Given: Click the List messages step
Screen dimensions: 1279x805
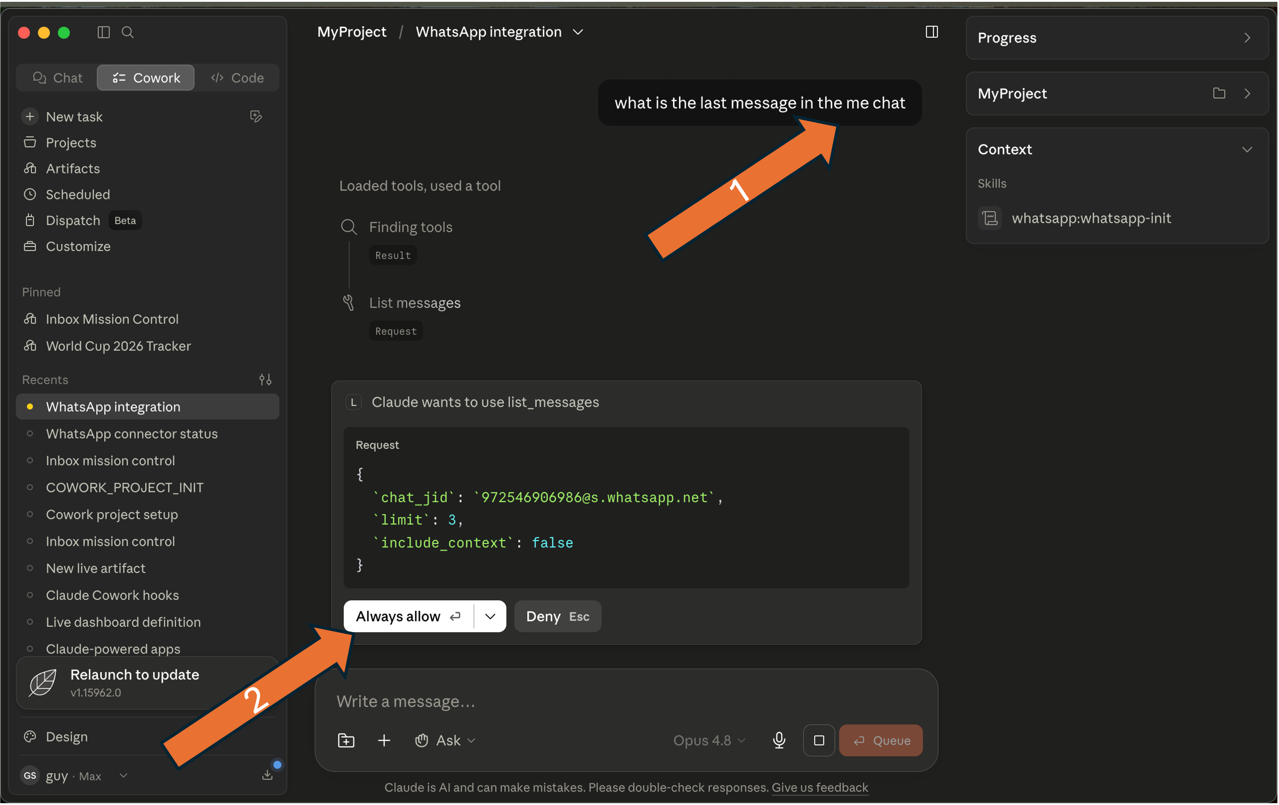Looking at the screenshot, I should [x=415, y=303].
